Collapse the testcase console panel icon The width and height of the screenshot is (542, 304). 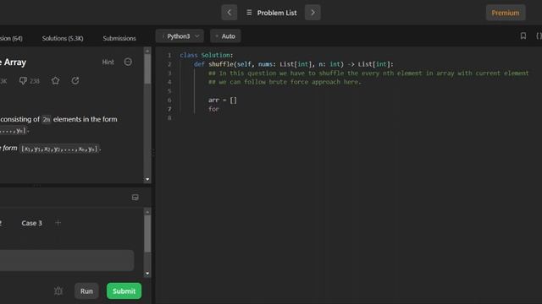tap(135, 198)
